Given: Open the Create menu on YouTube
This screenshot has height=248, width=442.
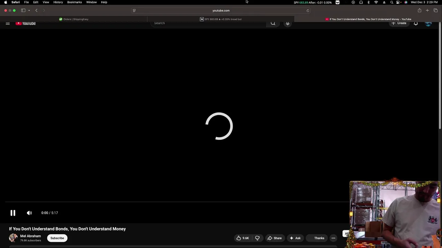Looking at the screenshot, I should click(399, 23).
